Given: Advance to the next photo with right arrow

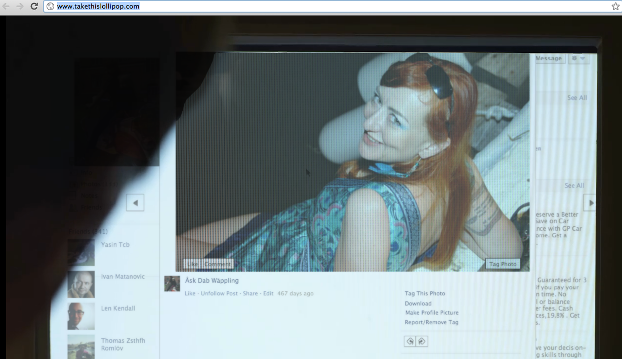Looking at the screenshot, I should coord(590,202).
